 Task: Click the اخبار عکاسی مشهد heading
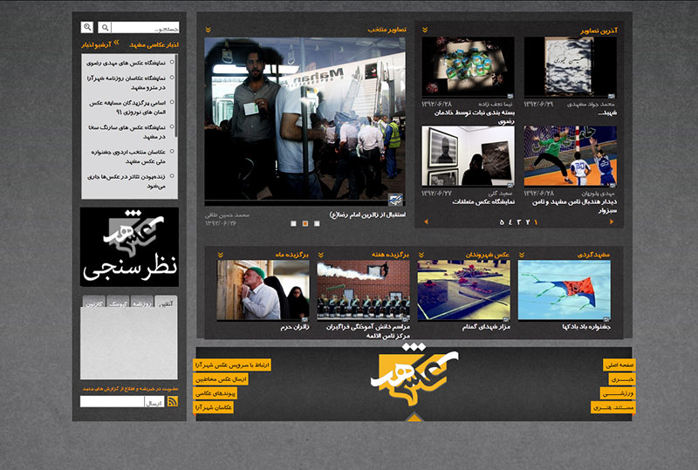[x=154, y=45]
